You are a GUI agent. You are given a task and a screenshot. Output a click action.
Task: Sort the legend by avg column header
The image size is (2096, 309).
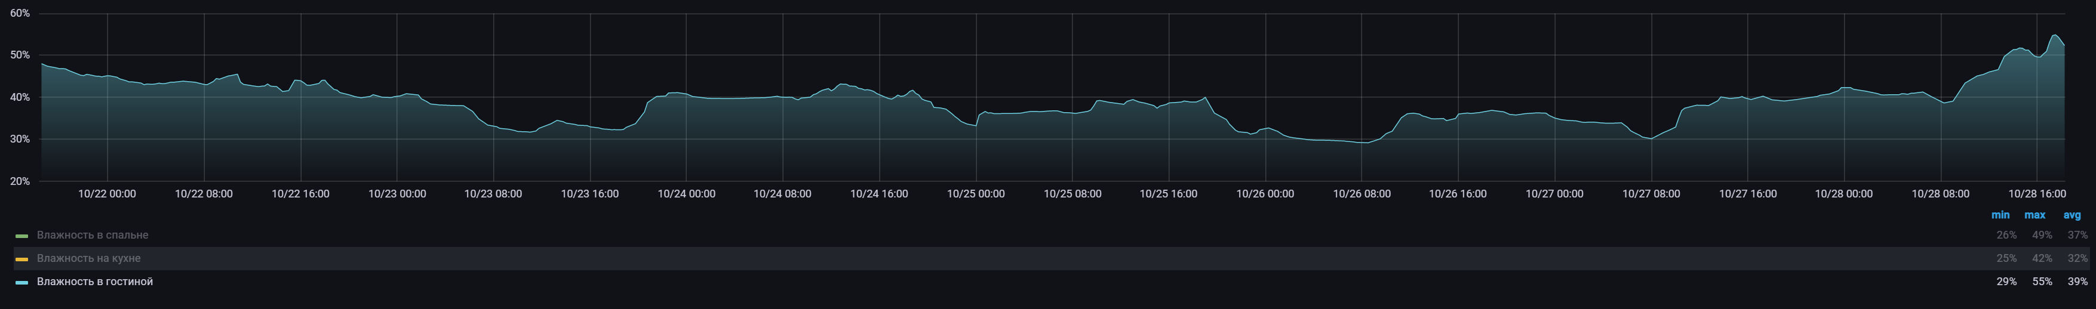point(2072,215)
